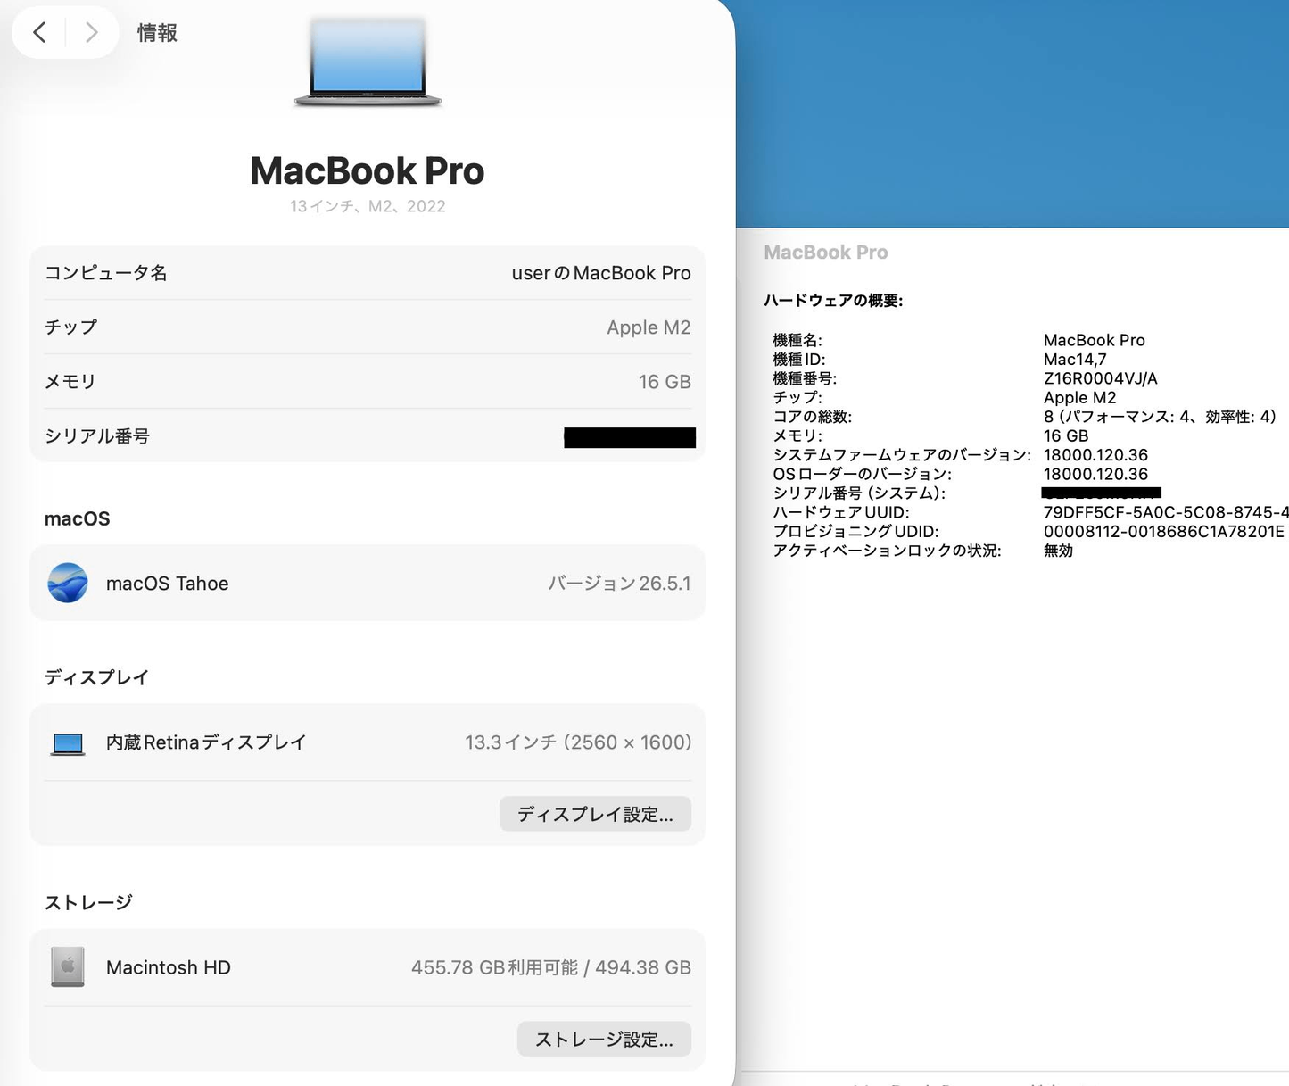Click the 'アクティベーションロックの状況:' label
This screenshot has width=1289, height=1086.
(887, 551)
